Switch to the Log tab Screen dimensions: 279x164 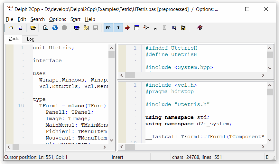point(31,39)
